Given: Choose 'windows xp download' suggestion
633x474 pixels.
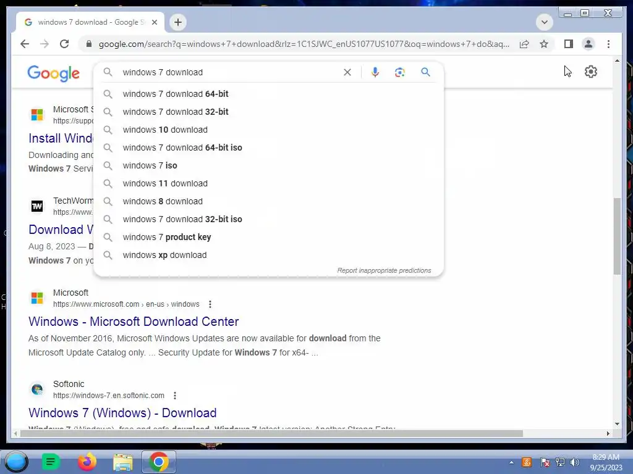Looking at the screenshot, I should pyautogui.click(x=268, y=255).
